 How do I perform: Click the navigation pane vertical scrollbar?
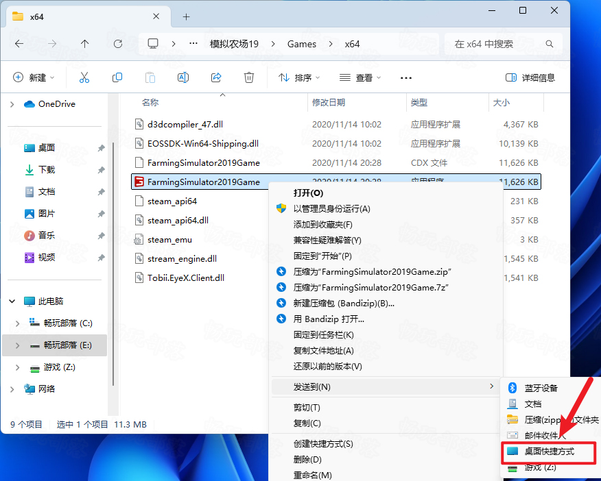click(113, 264)
